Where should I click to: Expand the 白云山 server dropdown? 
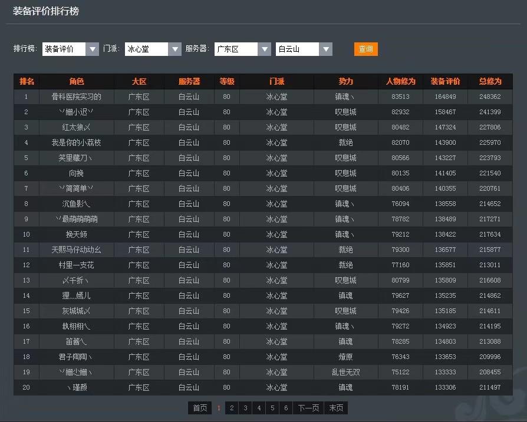pos(304,49)
